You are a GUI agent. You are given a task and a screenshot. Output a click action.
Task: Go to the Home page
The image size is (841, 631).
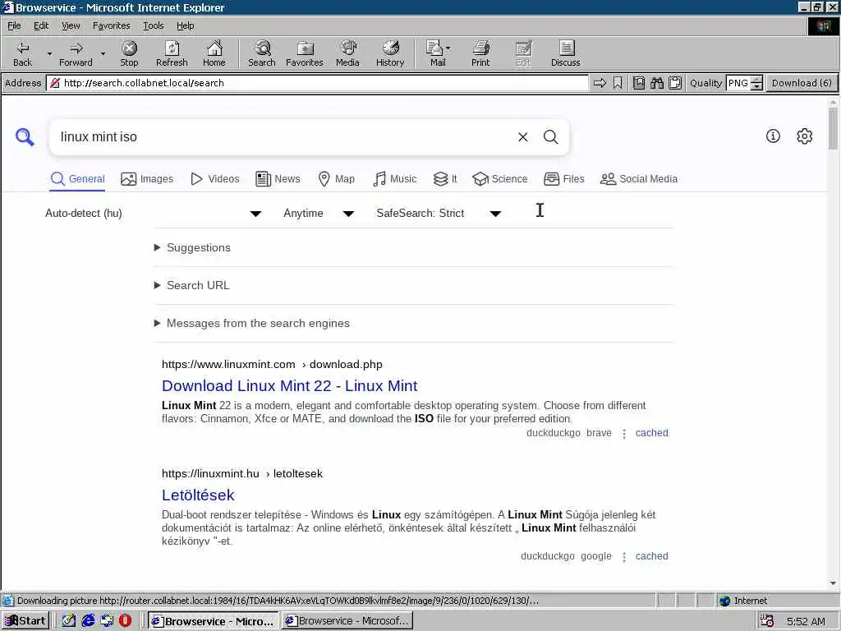click(x=214, y=53)
